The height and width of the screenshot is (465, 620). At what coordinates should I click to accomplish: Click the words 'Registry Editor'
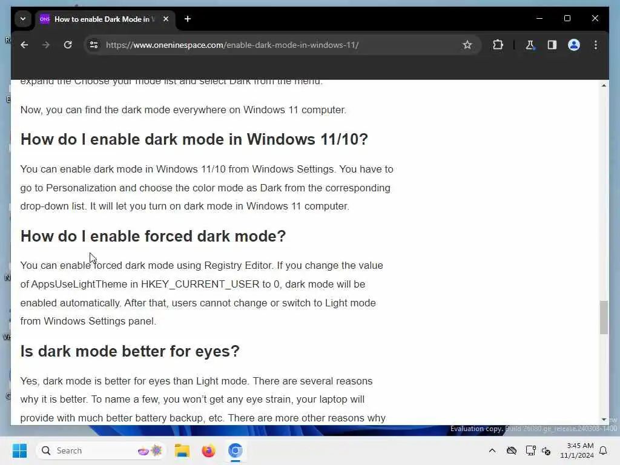237,265
